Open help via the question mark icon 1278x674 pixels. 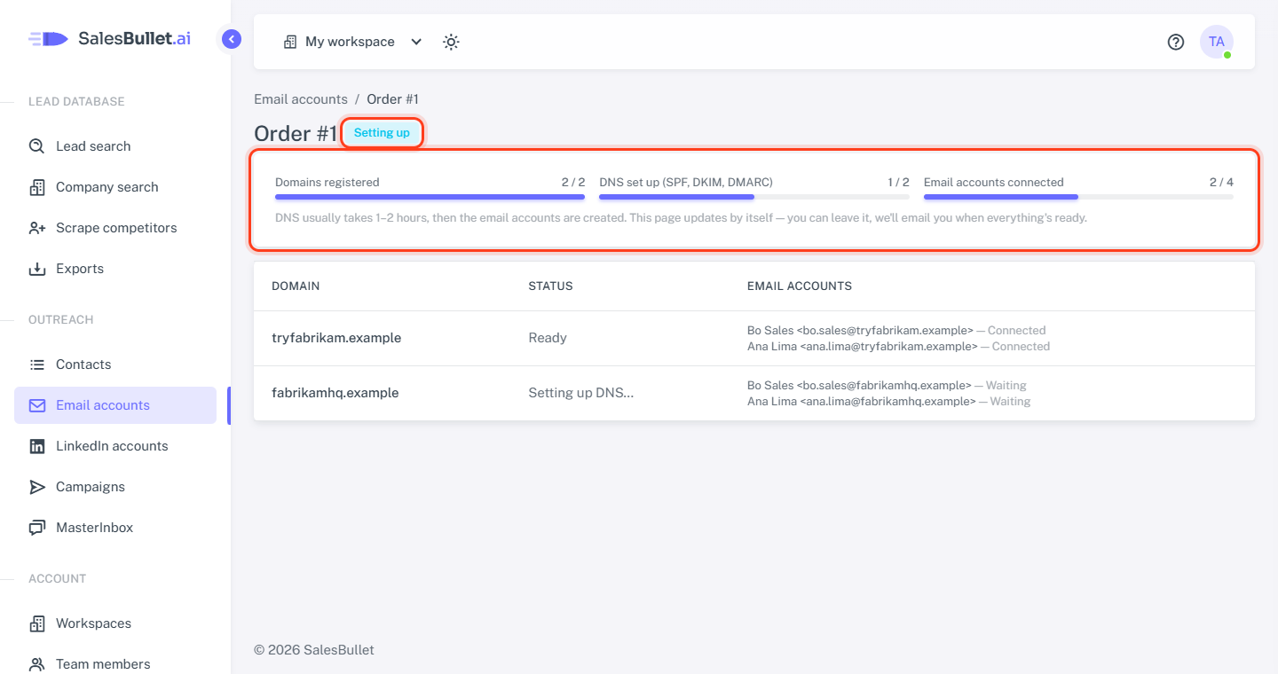pos(1176,42)
